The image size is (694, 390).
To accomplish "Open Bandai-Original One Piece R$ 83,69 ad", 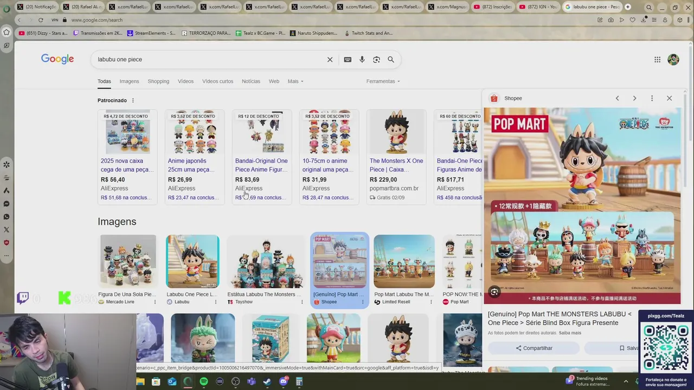I will coord(262,157).
